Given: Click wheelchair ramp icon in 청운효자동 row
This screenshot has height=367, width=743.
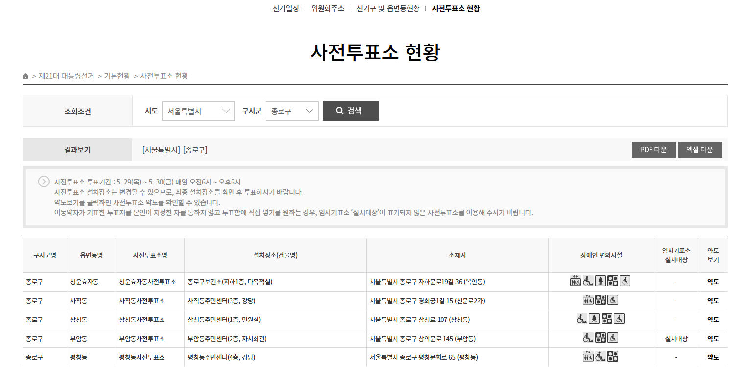Looking at the screenshot, I should (587, 280).
